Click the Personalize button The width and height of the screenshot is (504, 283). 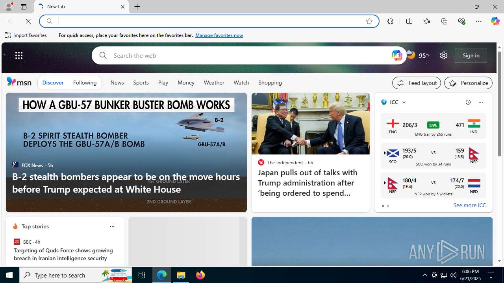point(468,83)
